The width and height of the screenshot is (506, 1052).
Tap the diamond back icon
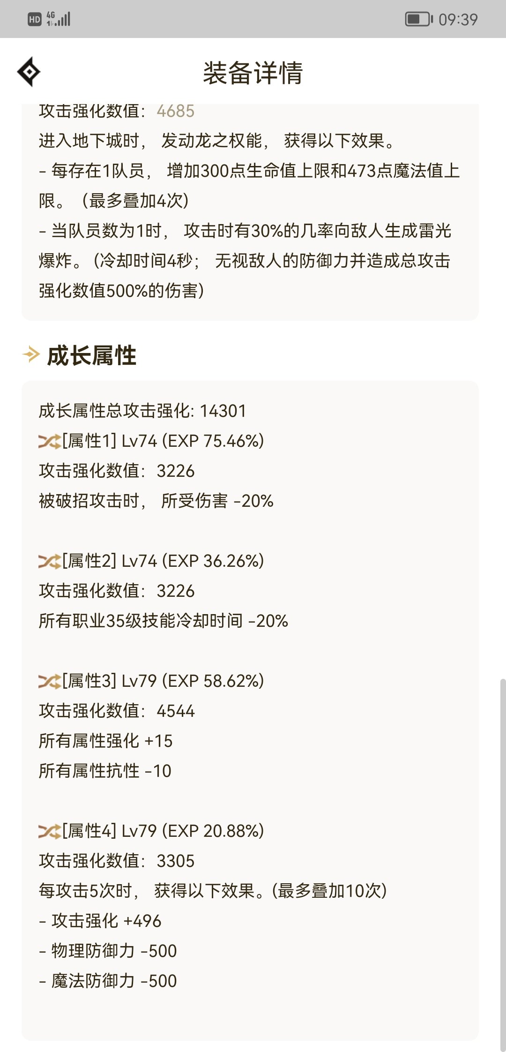pos(29,72)
